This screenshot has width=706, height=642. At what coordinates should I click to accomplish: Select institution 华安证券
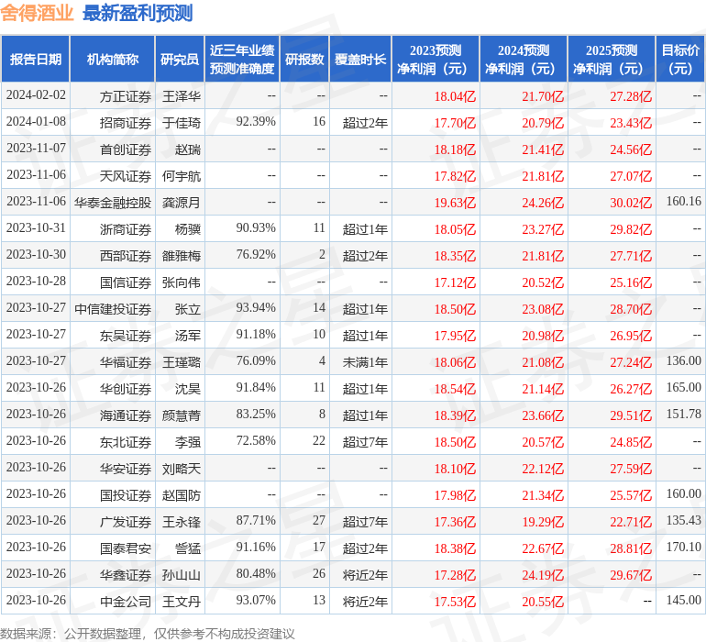click(126, 469)
